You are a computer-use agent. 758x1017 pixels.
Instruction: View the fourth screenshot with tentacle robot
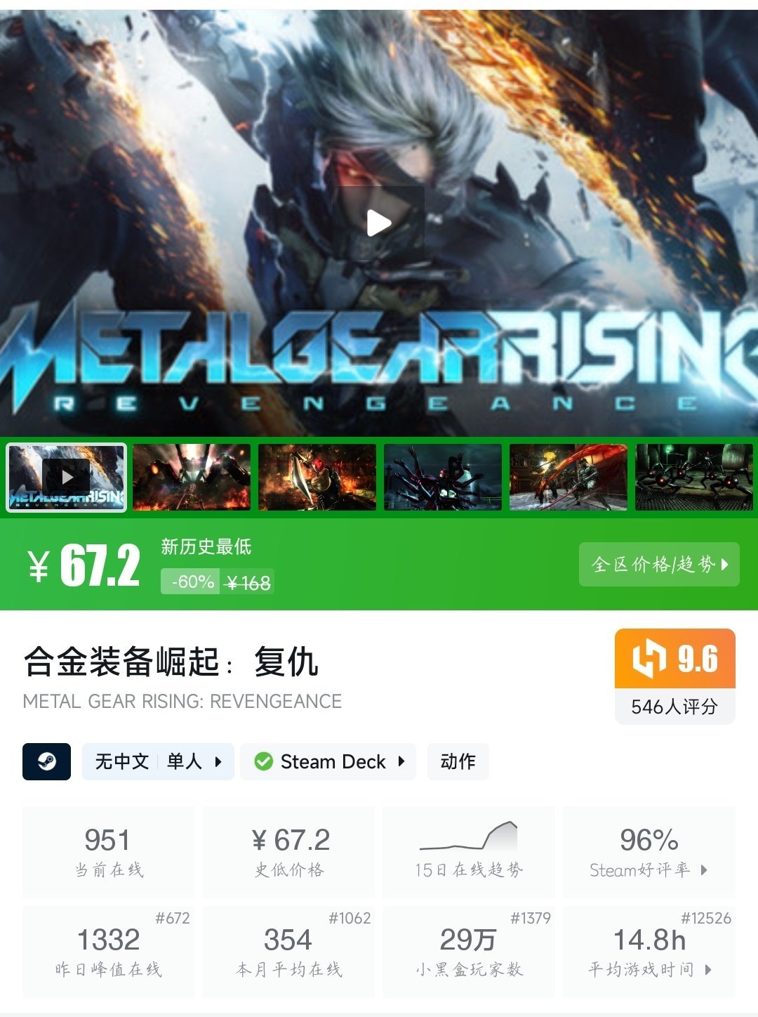point(443,477)
